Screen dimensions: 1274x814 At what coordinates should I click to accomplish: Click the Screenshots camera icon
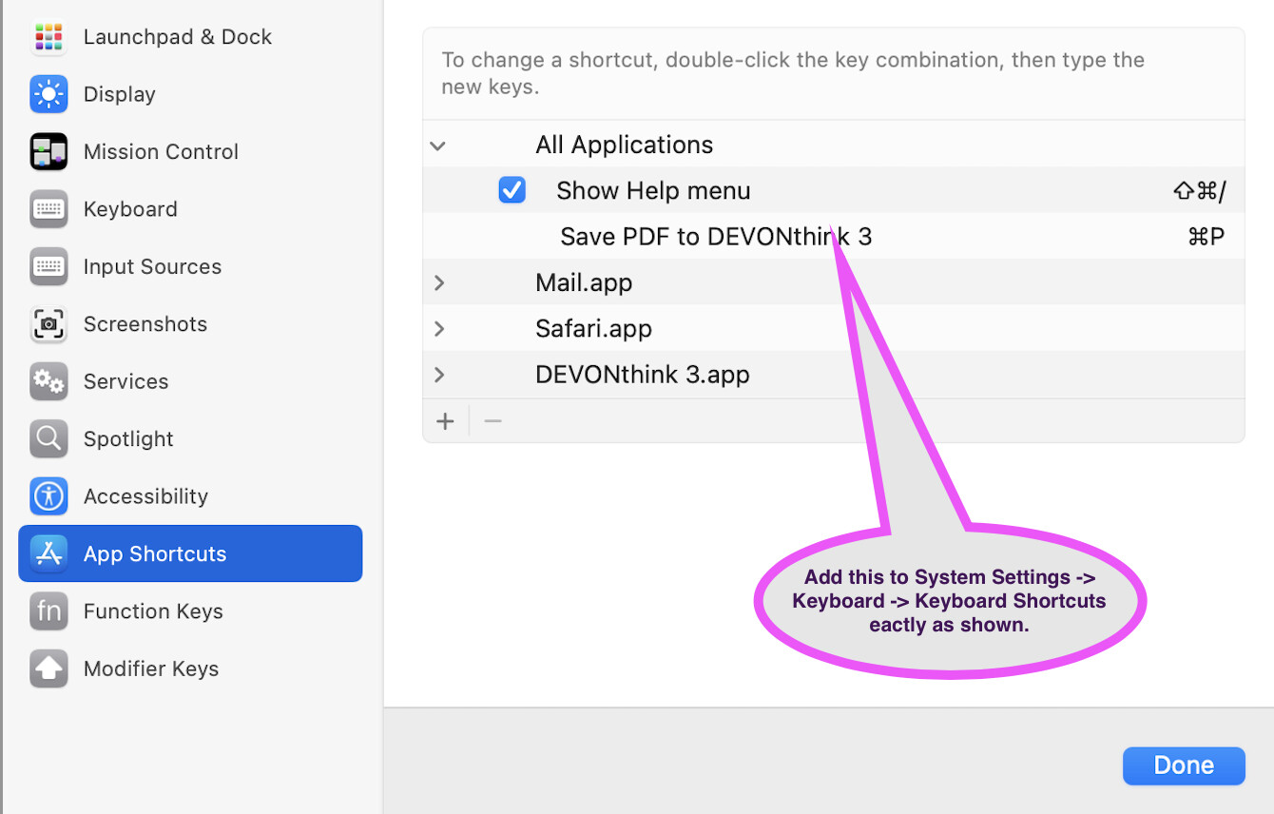click(x=48, y=324)
